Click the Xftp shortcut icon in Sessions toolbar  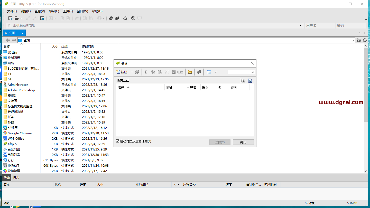click(x=199, y=72)
